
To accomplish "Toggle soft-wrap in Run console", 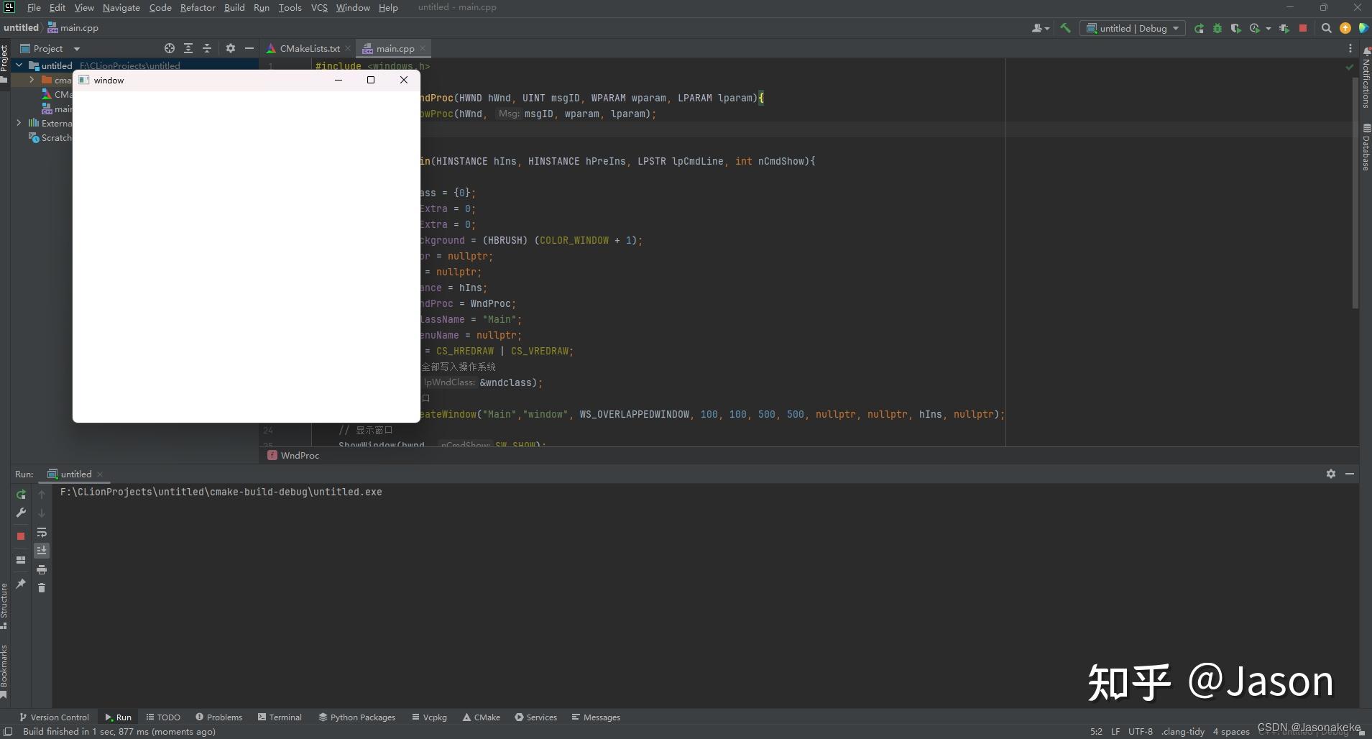I will tap(42, 532).
